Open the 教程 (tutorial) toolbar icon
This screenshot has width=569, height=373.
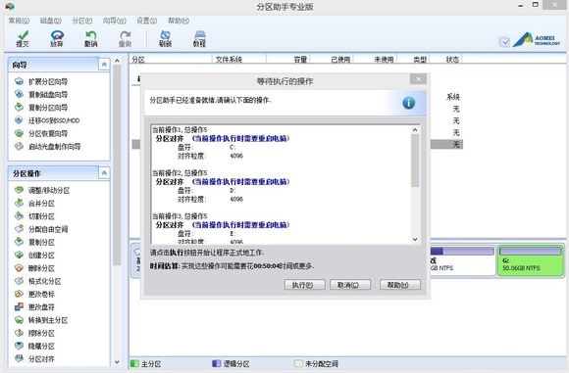click(199, 38)
